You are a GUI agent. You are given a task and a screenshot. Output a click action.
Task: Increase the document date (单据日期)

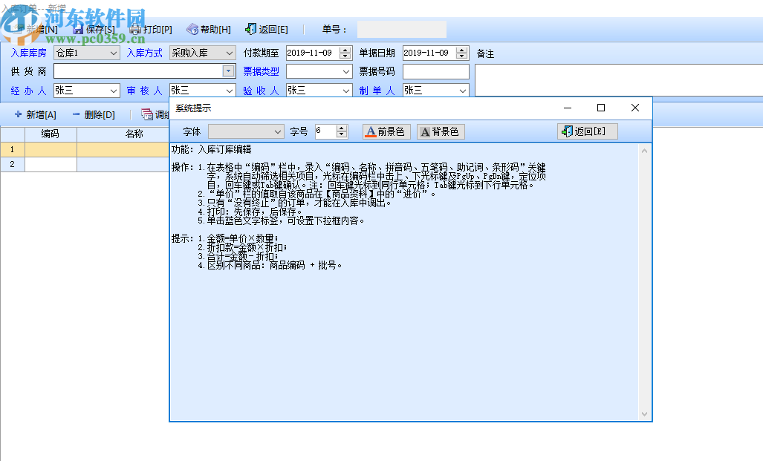(462, 50)
